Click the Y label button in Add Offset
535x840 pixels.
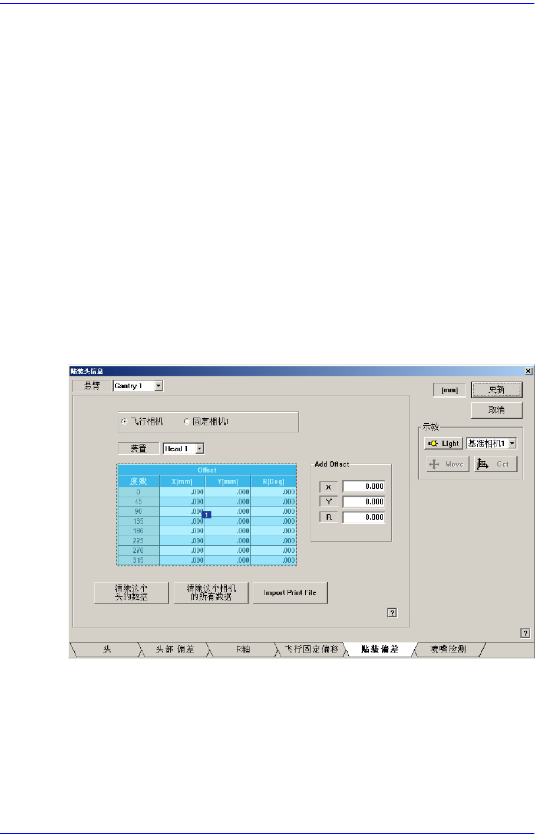click(x=329, y=502)
